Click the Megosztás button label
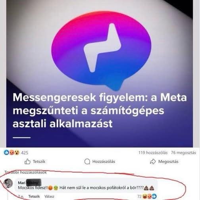The height and width of the screenshot is (200, 200). [168, 162]
